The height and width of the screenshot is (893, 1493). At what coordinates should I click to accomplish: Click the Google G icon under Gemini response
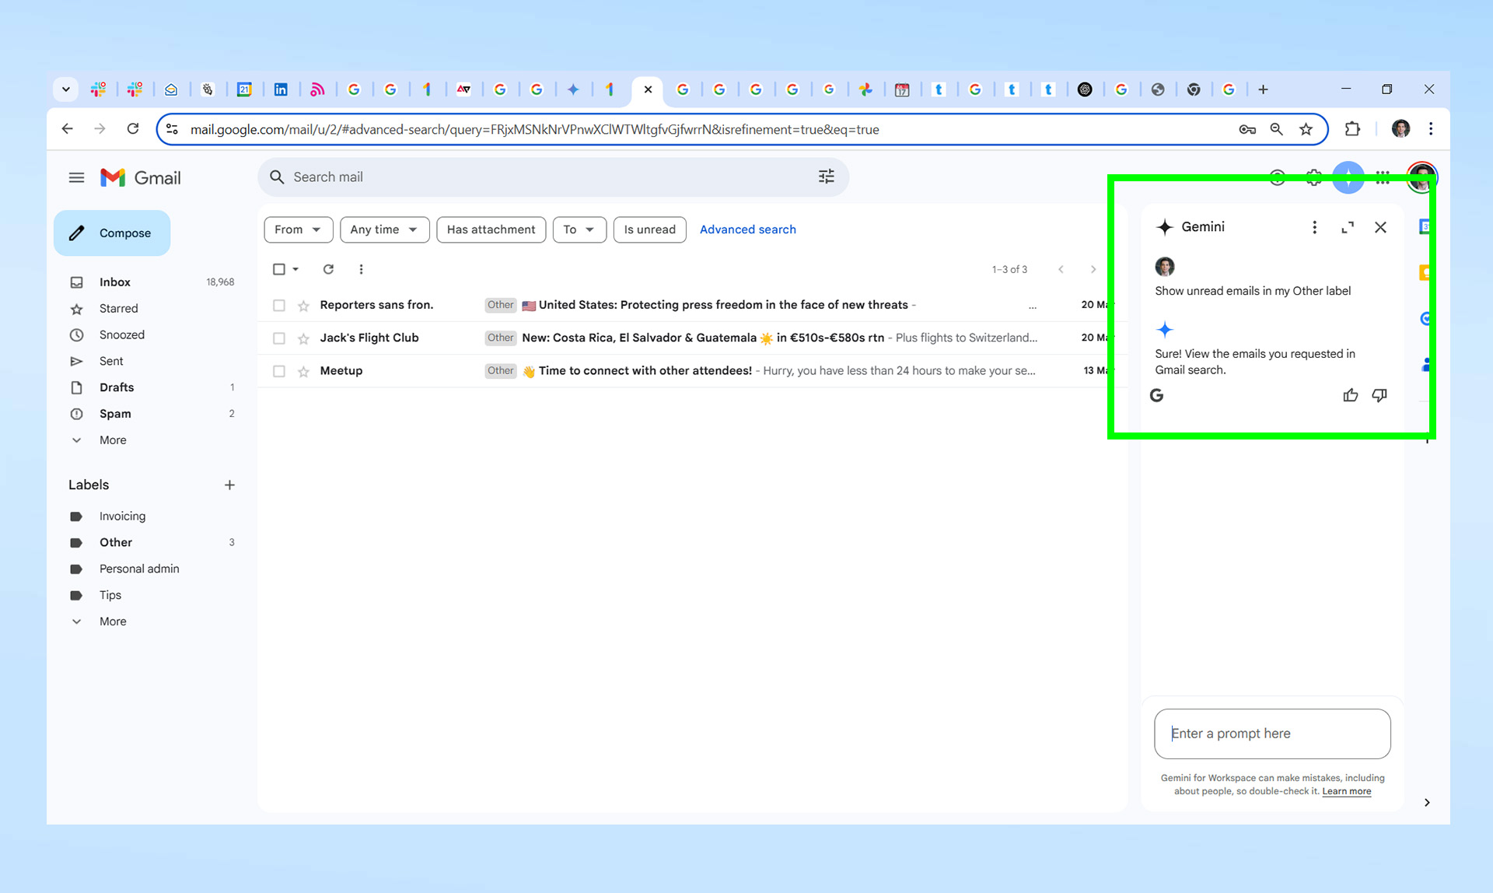1157,395
